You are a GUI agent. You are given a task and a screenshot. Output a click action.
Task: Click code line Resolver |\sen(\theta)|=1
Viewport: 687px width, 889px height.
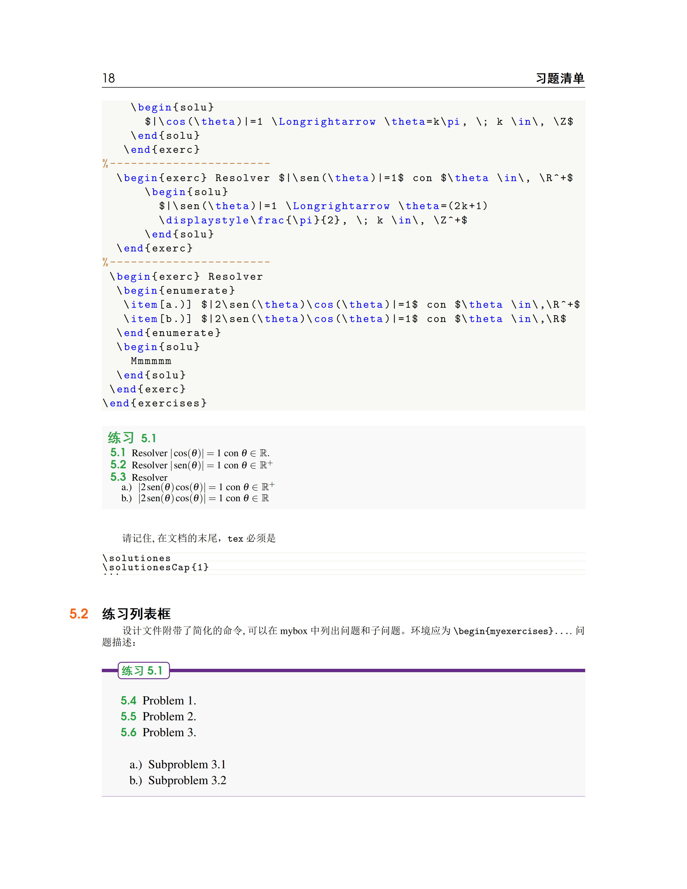click(x=345, y=178)
